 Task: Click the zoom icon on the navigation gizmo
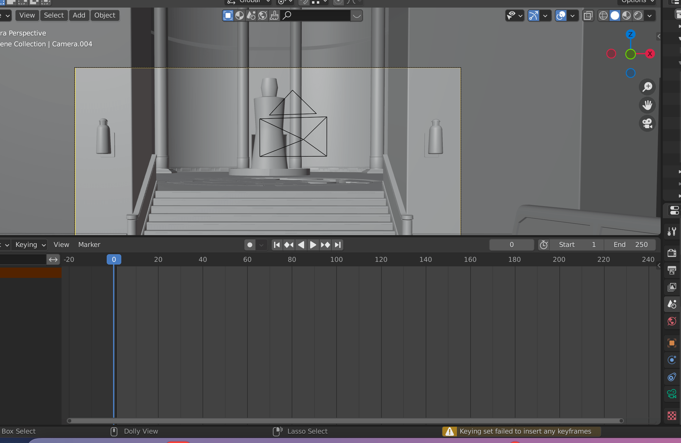click(648, 87)
